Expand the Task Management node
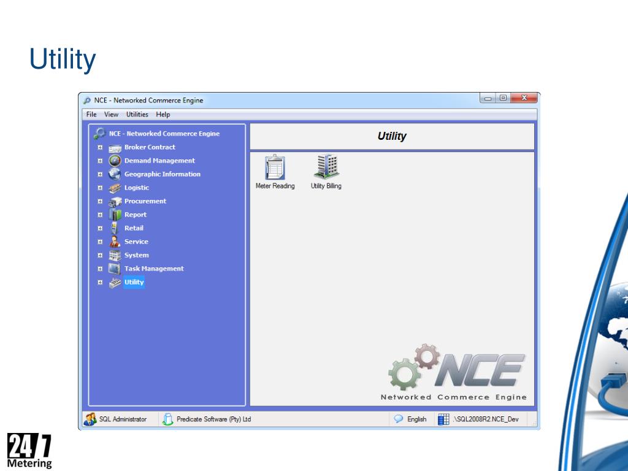 [100, 269]
